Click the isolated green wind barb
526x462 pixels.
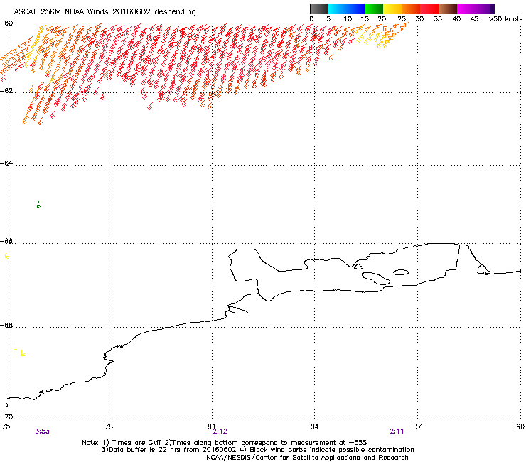pyautogui.click(x=39, y=205)
